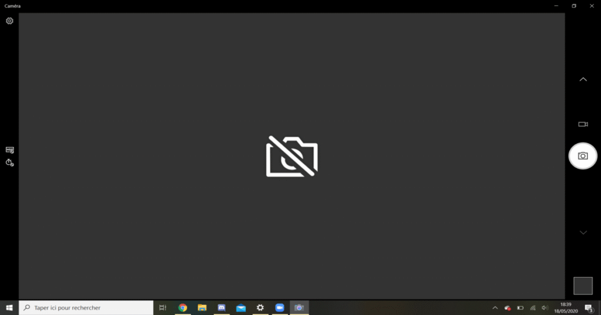Open File Explorer from the taskbar
This screenshot has height=315, width=601.
point(202,307)
